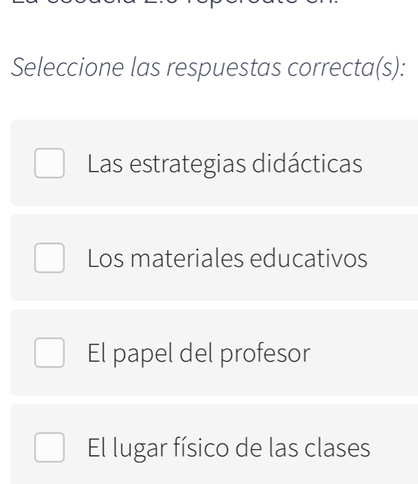Click the "Seleccione las respuestas correcta(s):" instruction text
418x484 pixels.
(208, 70)
